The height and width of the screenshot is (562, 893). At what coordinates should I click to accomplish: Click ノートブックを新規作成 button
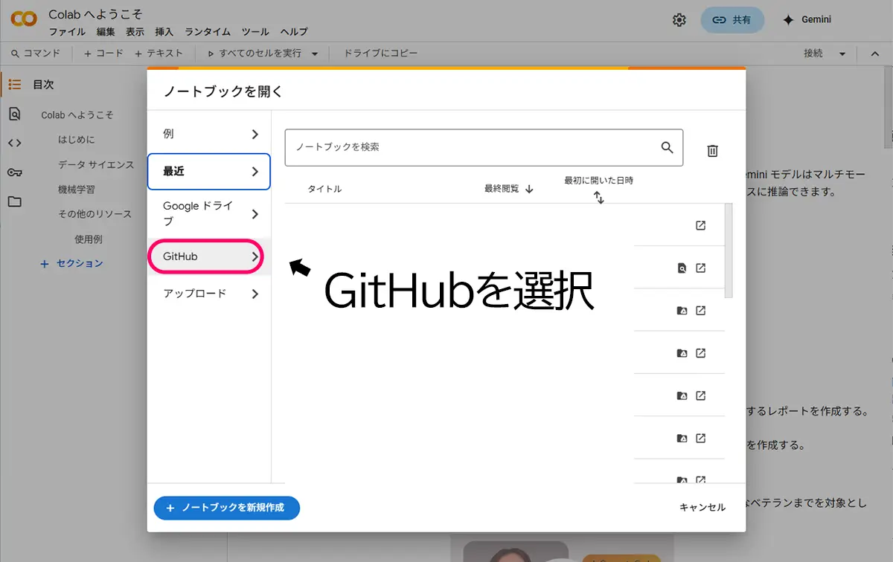226,508
